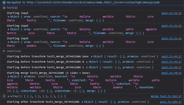This screenshot has width=184, height=105.
Task: Open pool.ts:44:17 link on the 'base' line
Action: tap(172, 56)
